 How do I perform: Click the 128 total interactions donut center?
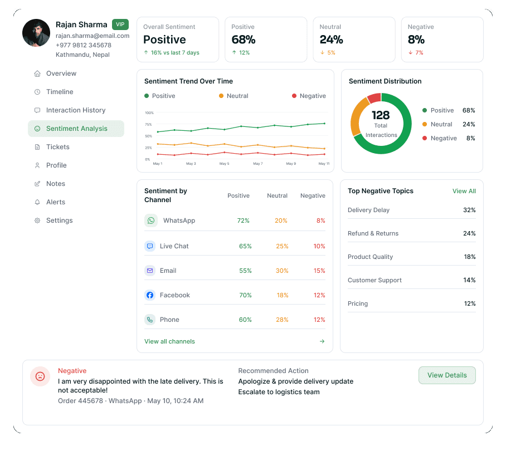pos(381,124)
